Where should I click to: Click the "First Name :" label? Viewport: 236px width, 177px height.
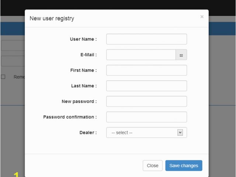point(83,70)
